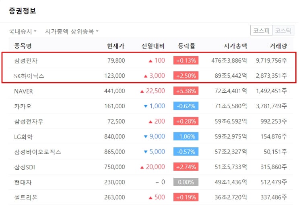Click the 992,253주 volume value
299x211 pixels.
coord(274,121)
